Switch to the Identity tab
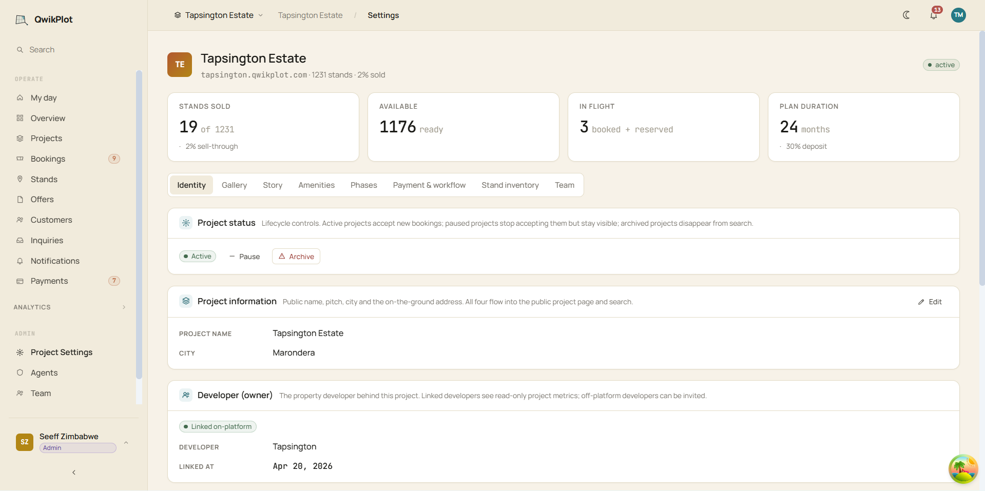Image resolution: width=985 pixels, height=491 pixels. tap(191, 185)
